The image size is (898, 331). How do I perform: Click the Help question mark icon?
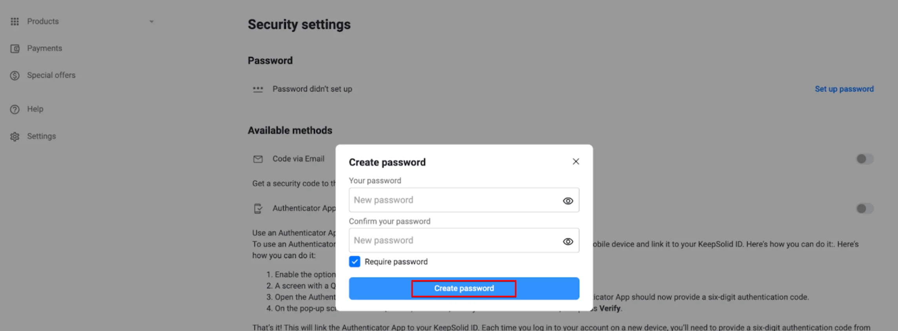point(15,109)
